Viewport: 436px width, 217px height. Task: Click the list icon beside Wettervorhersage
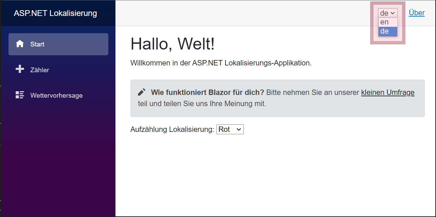(20, 95)
